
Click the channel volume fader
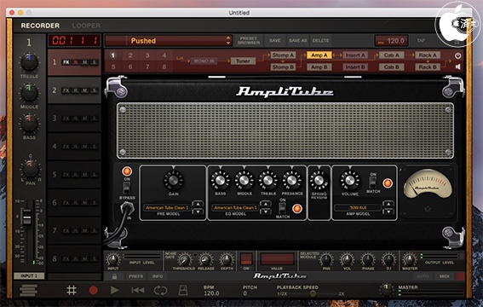click(26, 216)
